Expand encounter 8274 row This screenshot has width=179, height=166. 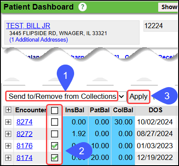pyautogui.click(x=8, y=122)
